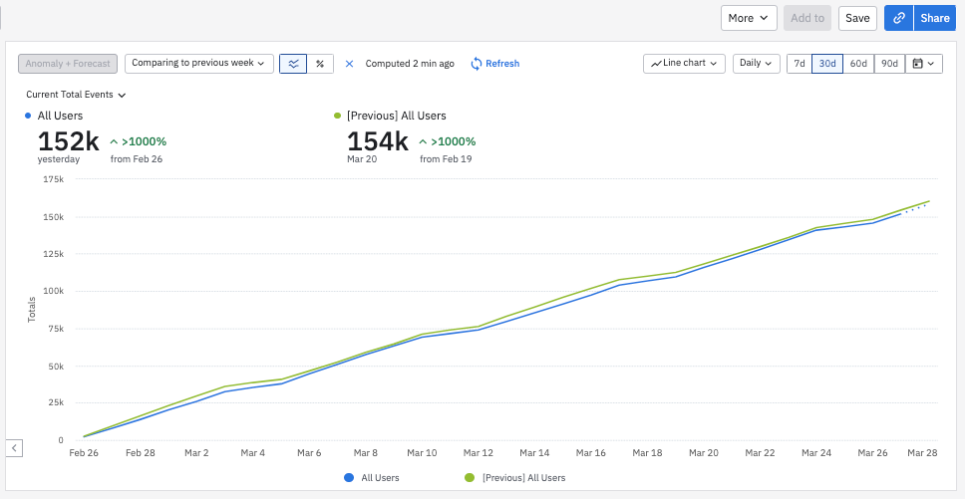The height and width of the screenshot is (499, 965).
Task: Open the Line chart type dropdown
Action: coord(684,63)
